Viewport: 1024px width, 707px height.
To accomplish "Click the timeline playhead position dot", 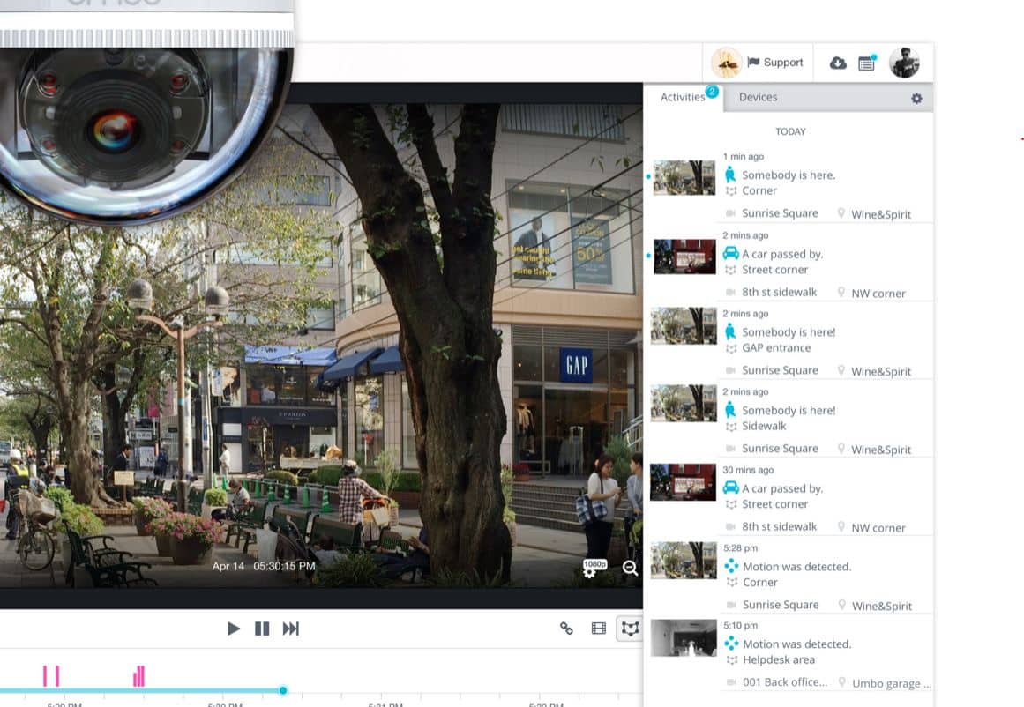I will click(x=283, y=690).
